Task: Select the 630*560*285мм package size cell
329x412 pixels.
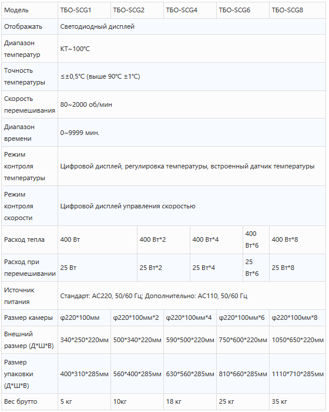Action: click(190, 374)
